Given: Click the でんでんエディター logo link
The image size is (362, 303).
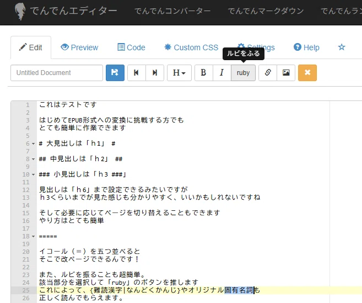Looking at the screenshot, I should click(x=73, y=11).
